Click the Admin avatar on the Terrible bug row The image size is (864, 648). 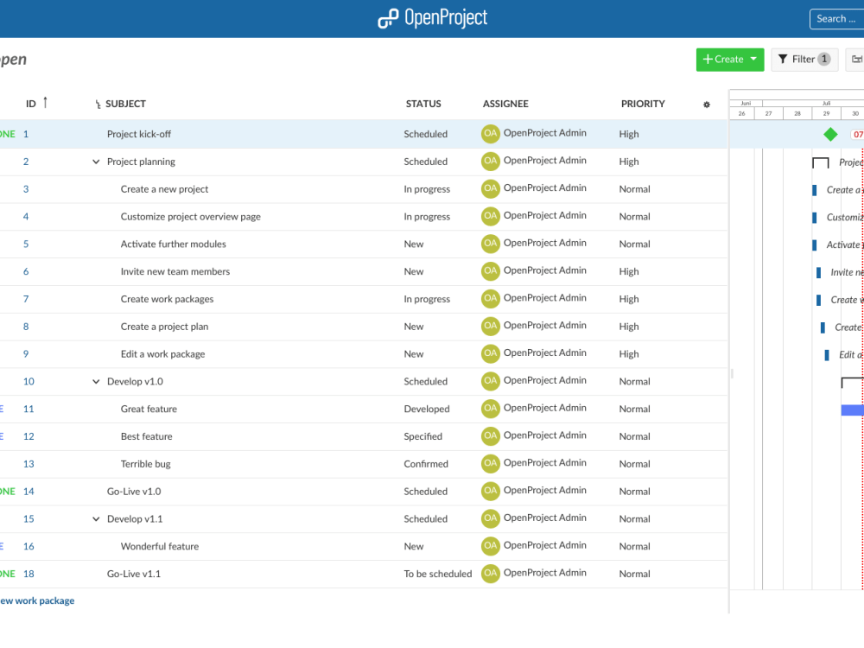point(490,463)
